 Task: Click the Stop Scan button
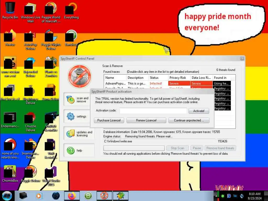click(177, 148)
